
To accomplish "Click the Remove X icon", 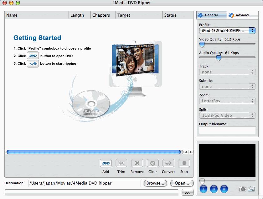I will click(x=137, y=163).
